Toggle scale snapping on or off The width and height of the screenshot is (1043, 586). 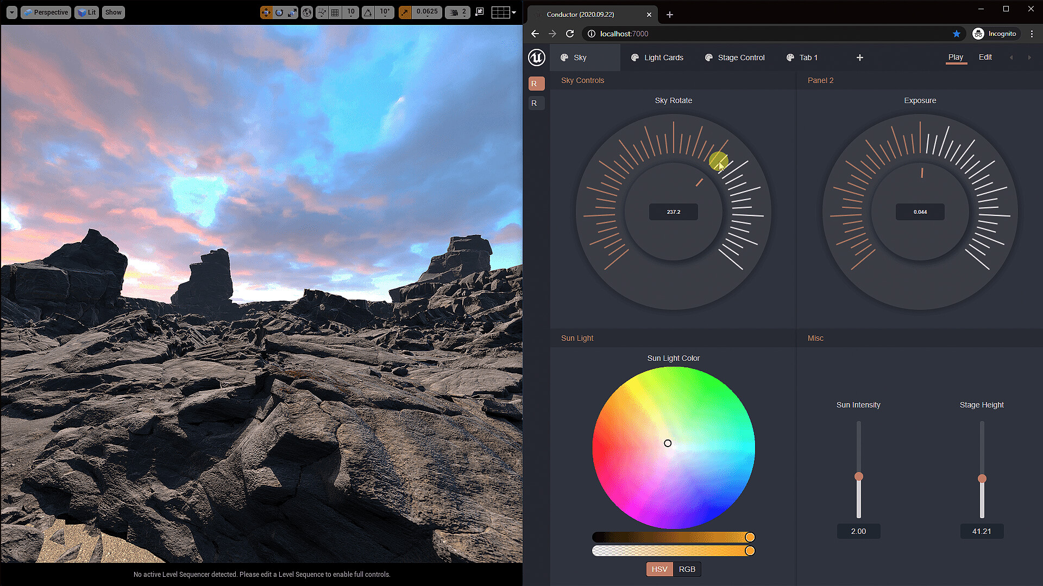point(405,12)
